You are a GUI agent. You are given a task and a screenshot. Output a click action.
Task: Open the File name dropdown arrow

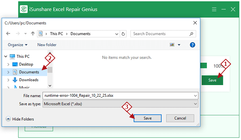[x=195, y=96]
